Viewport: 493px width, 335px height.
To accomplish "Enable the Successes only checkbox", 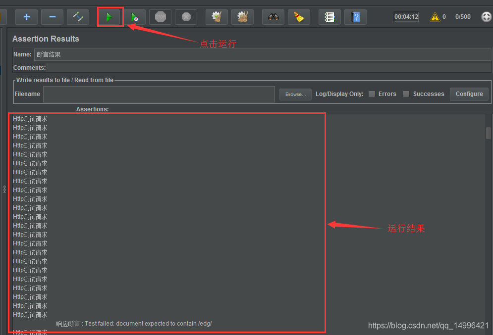I will click(x=406, y=94).
